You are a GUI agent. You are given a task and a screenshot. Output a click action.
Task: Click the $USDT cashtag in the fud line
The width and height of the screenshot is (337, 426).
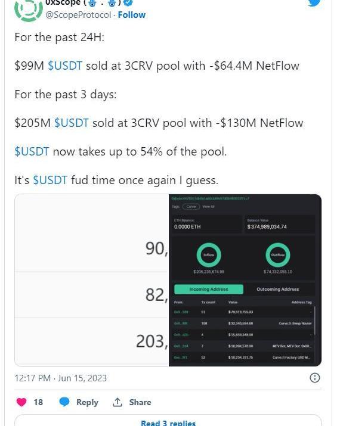[x=50, y=180]
